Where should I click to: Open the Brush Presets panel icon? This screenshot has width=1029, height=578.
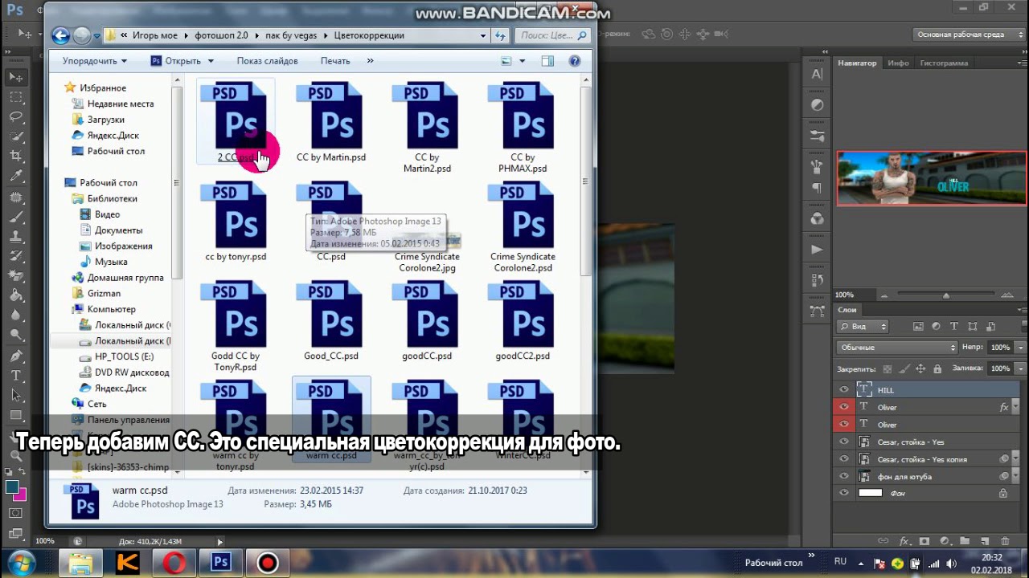coord(817,136)
